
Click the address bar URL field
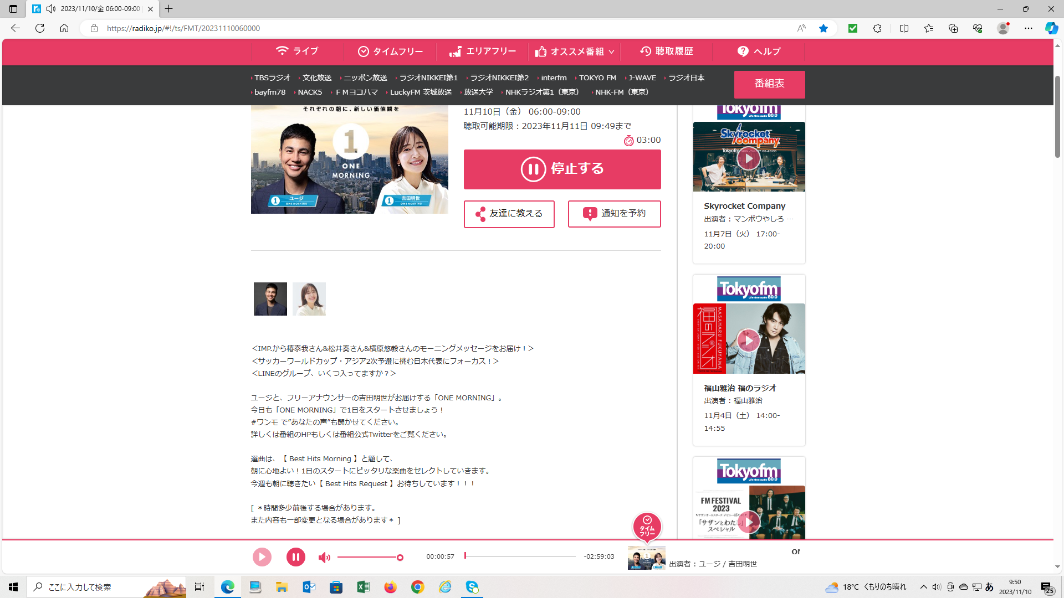(443, 28)
